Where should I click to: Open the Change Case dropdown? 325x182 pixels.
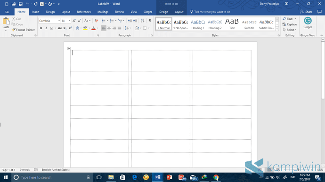(x=87, y=21)
